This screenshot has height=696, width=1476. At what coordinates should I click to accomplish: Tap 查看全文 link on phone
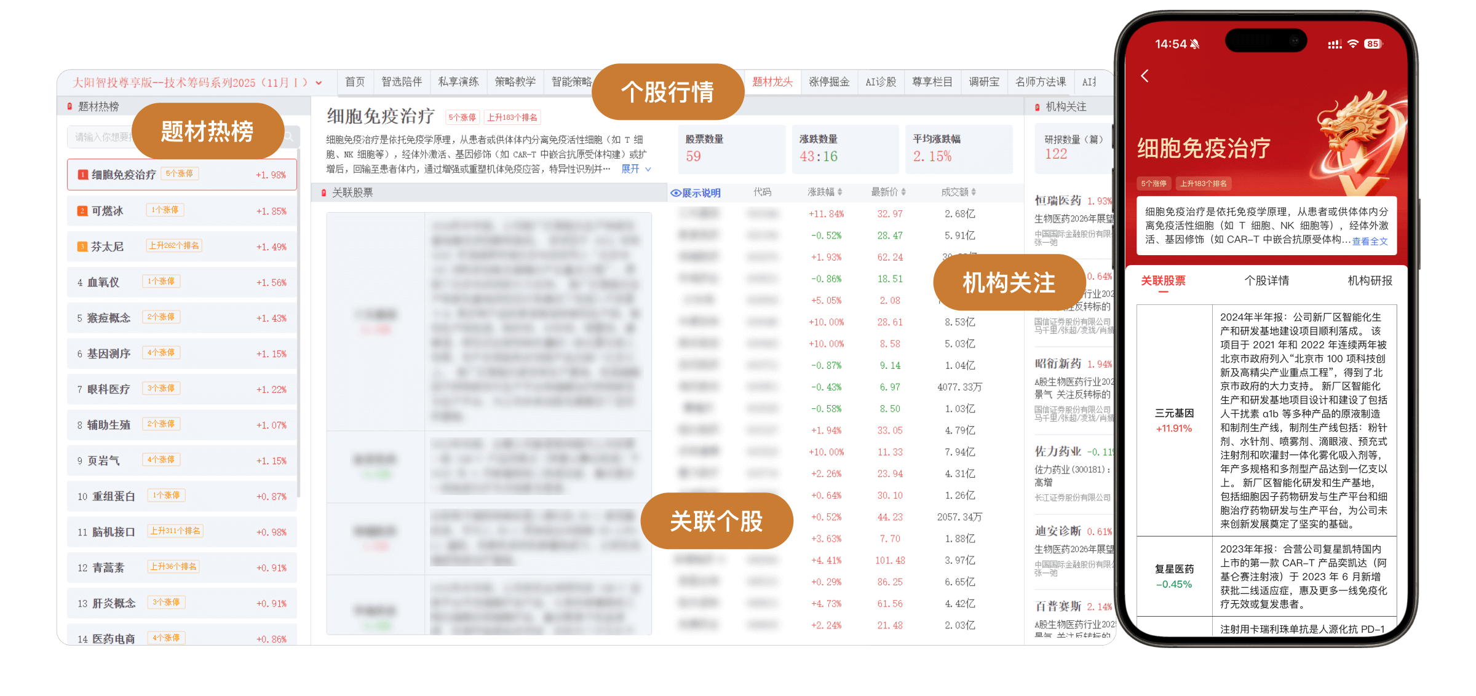coord(1370,241)
